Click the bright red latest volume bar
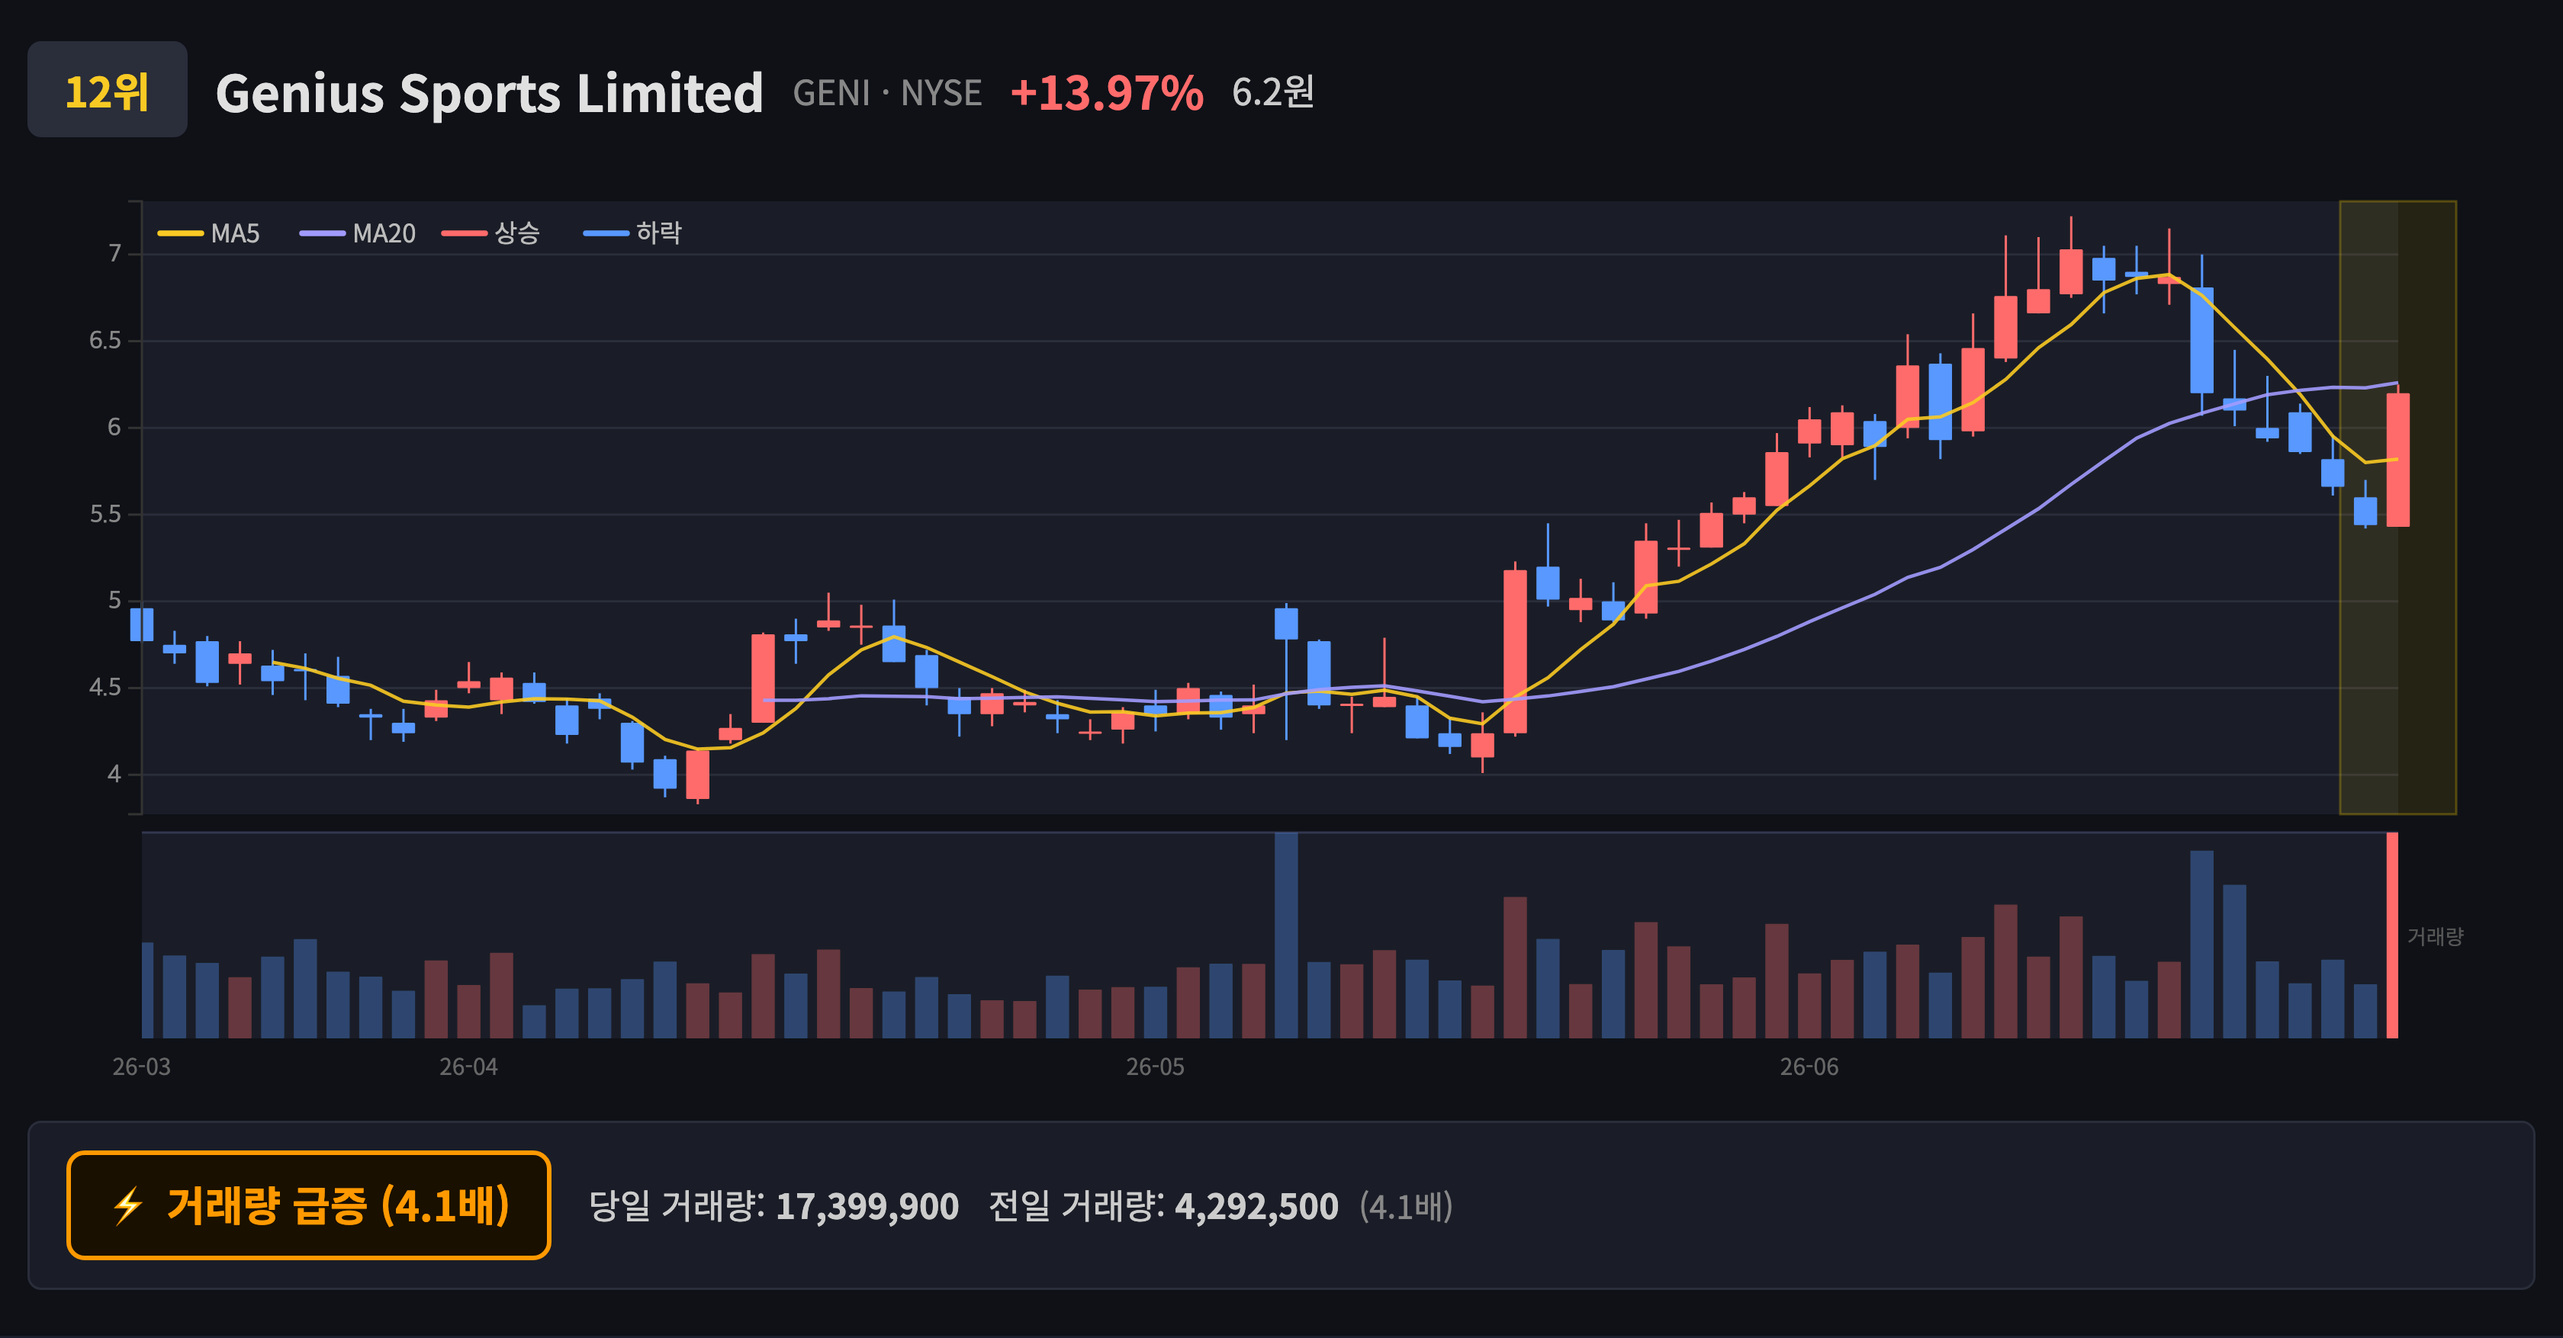 click(2392, 935)
